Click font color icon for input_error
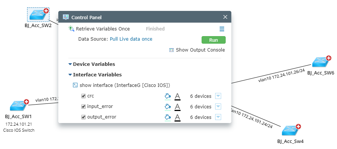337x149 pixels. coord(177,107)
